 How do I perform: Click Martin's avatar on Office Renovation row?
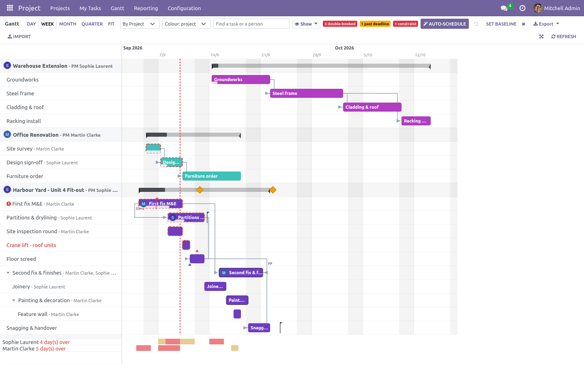click(7, 135)
